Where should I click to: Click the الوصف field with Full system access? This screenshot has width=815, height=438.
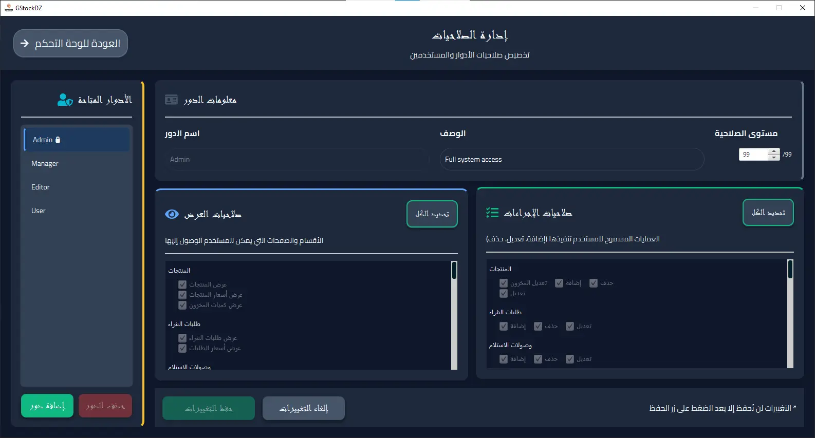[x=572, y=159]
